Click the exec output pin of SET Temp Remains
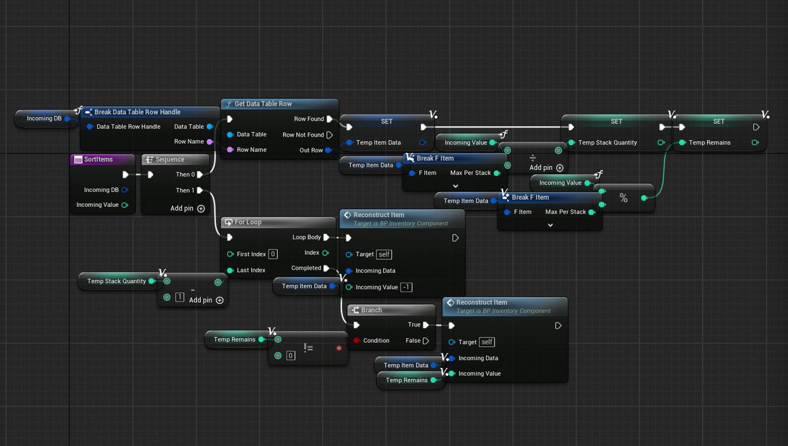788x446 pixels. [756, 127]
